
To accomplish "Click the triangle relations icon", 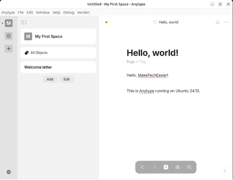I will (217, 22).
